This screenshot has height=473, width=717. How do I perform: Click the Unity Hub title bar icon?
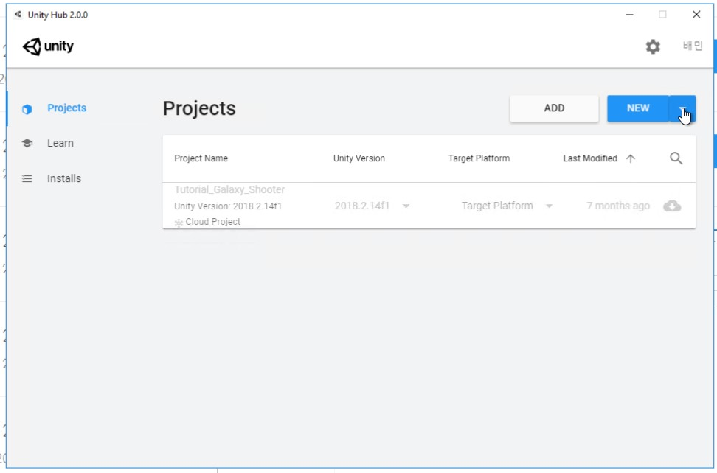[18, 15]
